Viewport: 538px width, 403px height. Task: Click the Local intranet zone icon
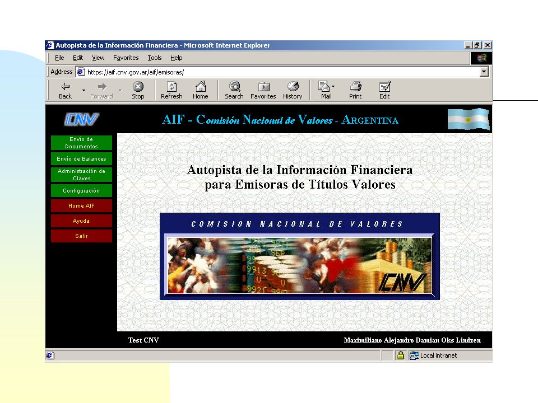414,355
